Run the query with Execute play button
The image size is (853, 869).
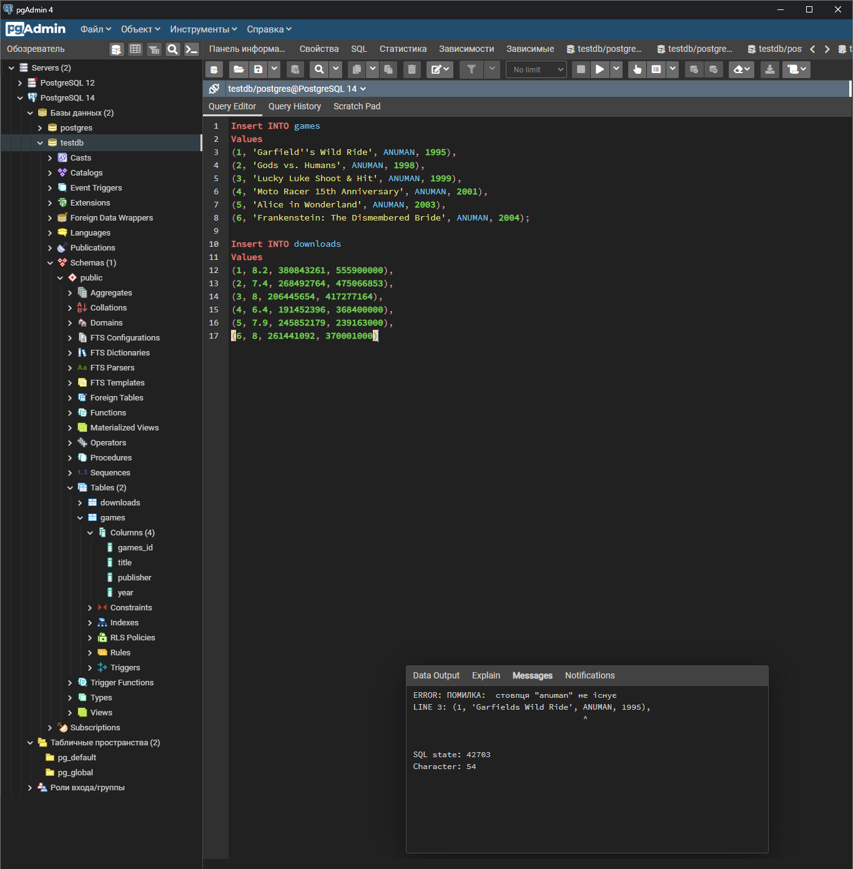pos(599,69)
